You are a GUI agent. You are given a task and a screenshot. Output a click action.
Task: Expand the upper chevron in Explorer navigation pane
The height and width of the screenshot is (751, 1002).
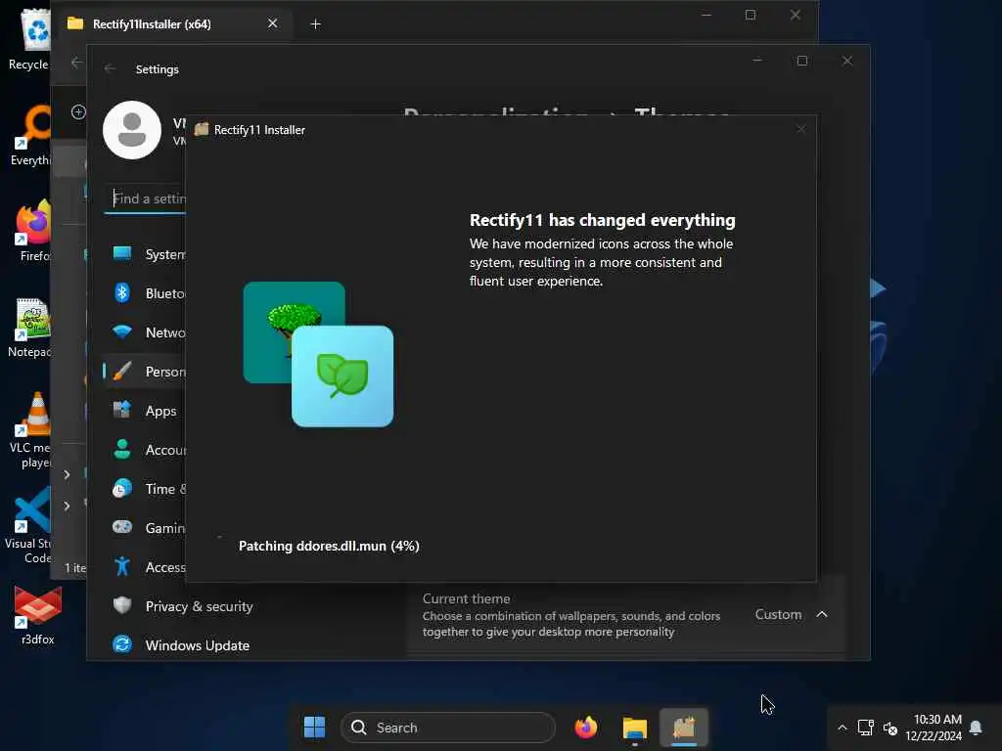(x=67, y=474)
